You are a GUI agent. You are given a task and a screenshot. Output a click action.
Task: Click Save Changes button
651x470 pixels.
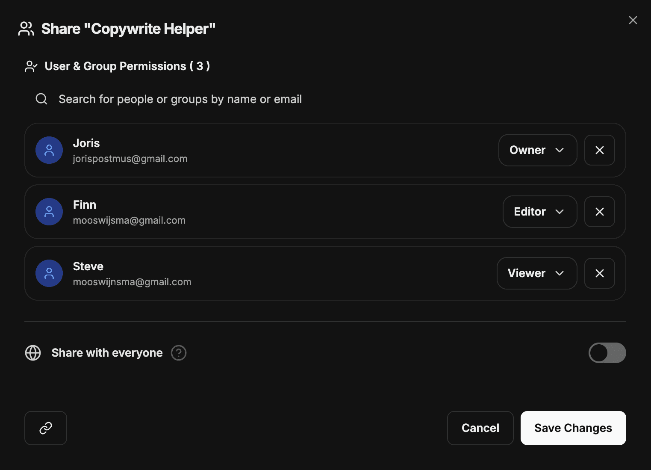tap(573, 428)
